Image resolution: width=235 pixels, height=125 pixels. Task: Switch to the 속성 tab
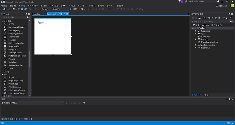coord(207,95)
